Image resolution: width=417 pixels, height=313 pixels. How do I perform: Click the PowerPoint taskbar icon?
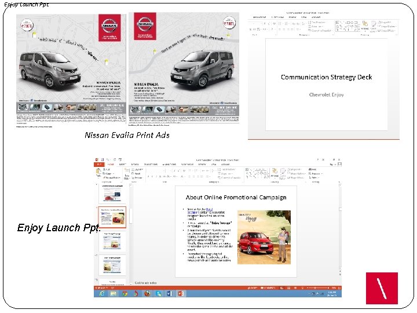click(181, 293)
